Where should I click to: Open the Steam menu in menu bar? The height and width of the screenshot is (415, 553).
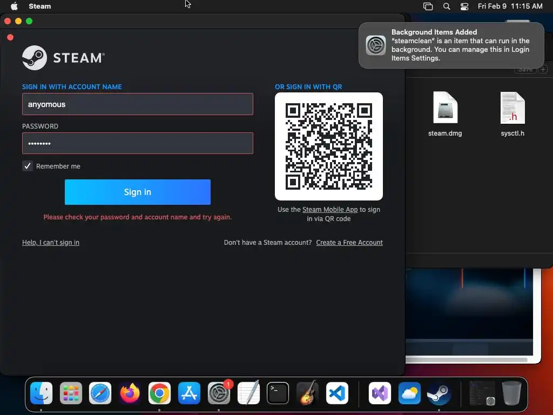coord(40,6)
